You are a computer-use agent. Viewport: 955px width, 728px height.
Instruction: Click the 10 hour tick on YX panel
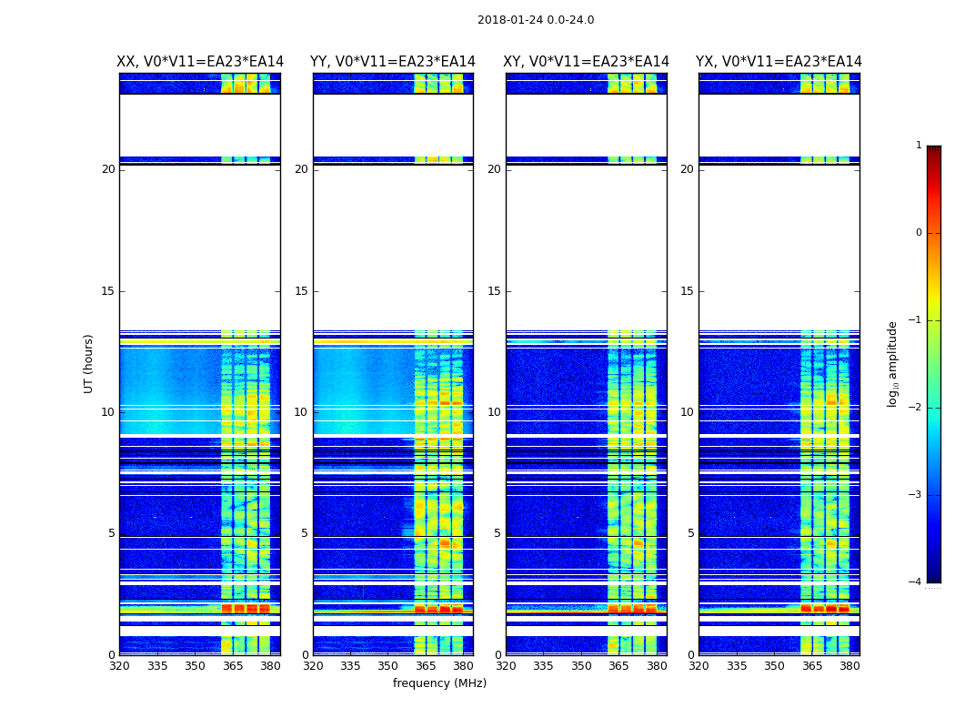point(687,412)
